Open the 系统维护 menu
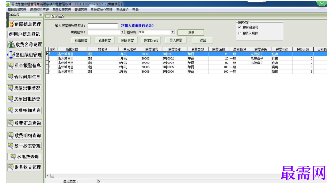Image resolution: width=335 pixels, height=188 pixels. pyautogui.click(x=122, y=10)
